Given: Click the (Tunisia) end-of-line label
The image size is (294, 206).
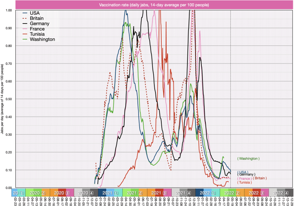Looking at the screenshot, I should [245, 182].
